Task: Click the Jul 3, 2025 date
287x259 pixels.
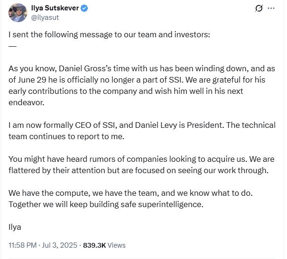Action: tap(61, 245)
